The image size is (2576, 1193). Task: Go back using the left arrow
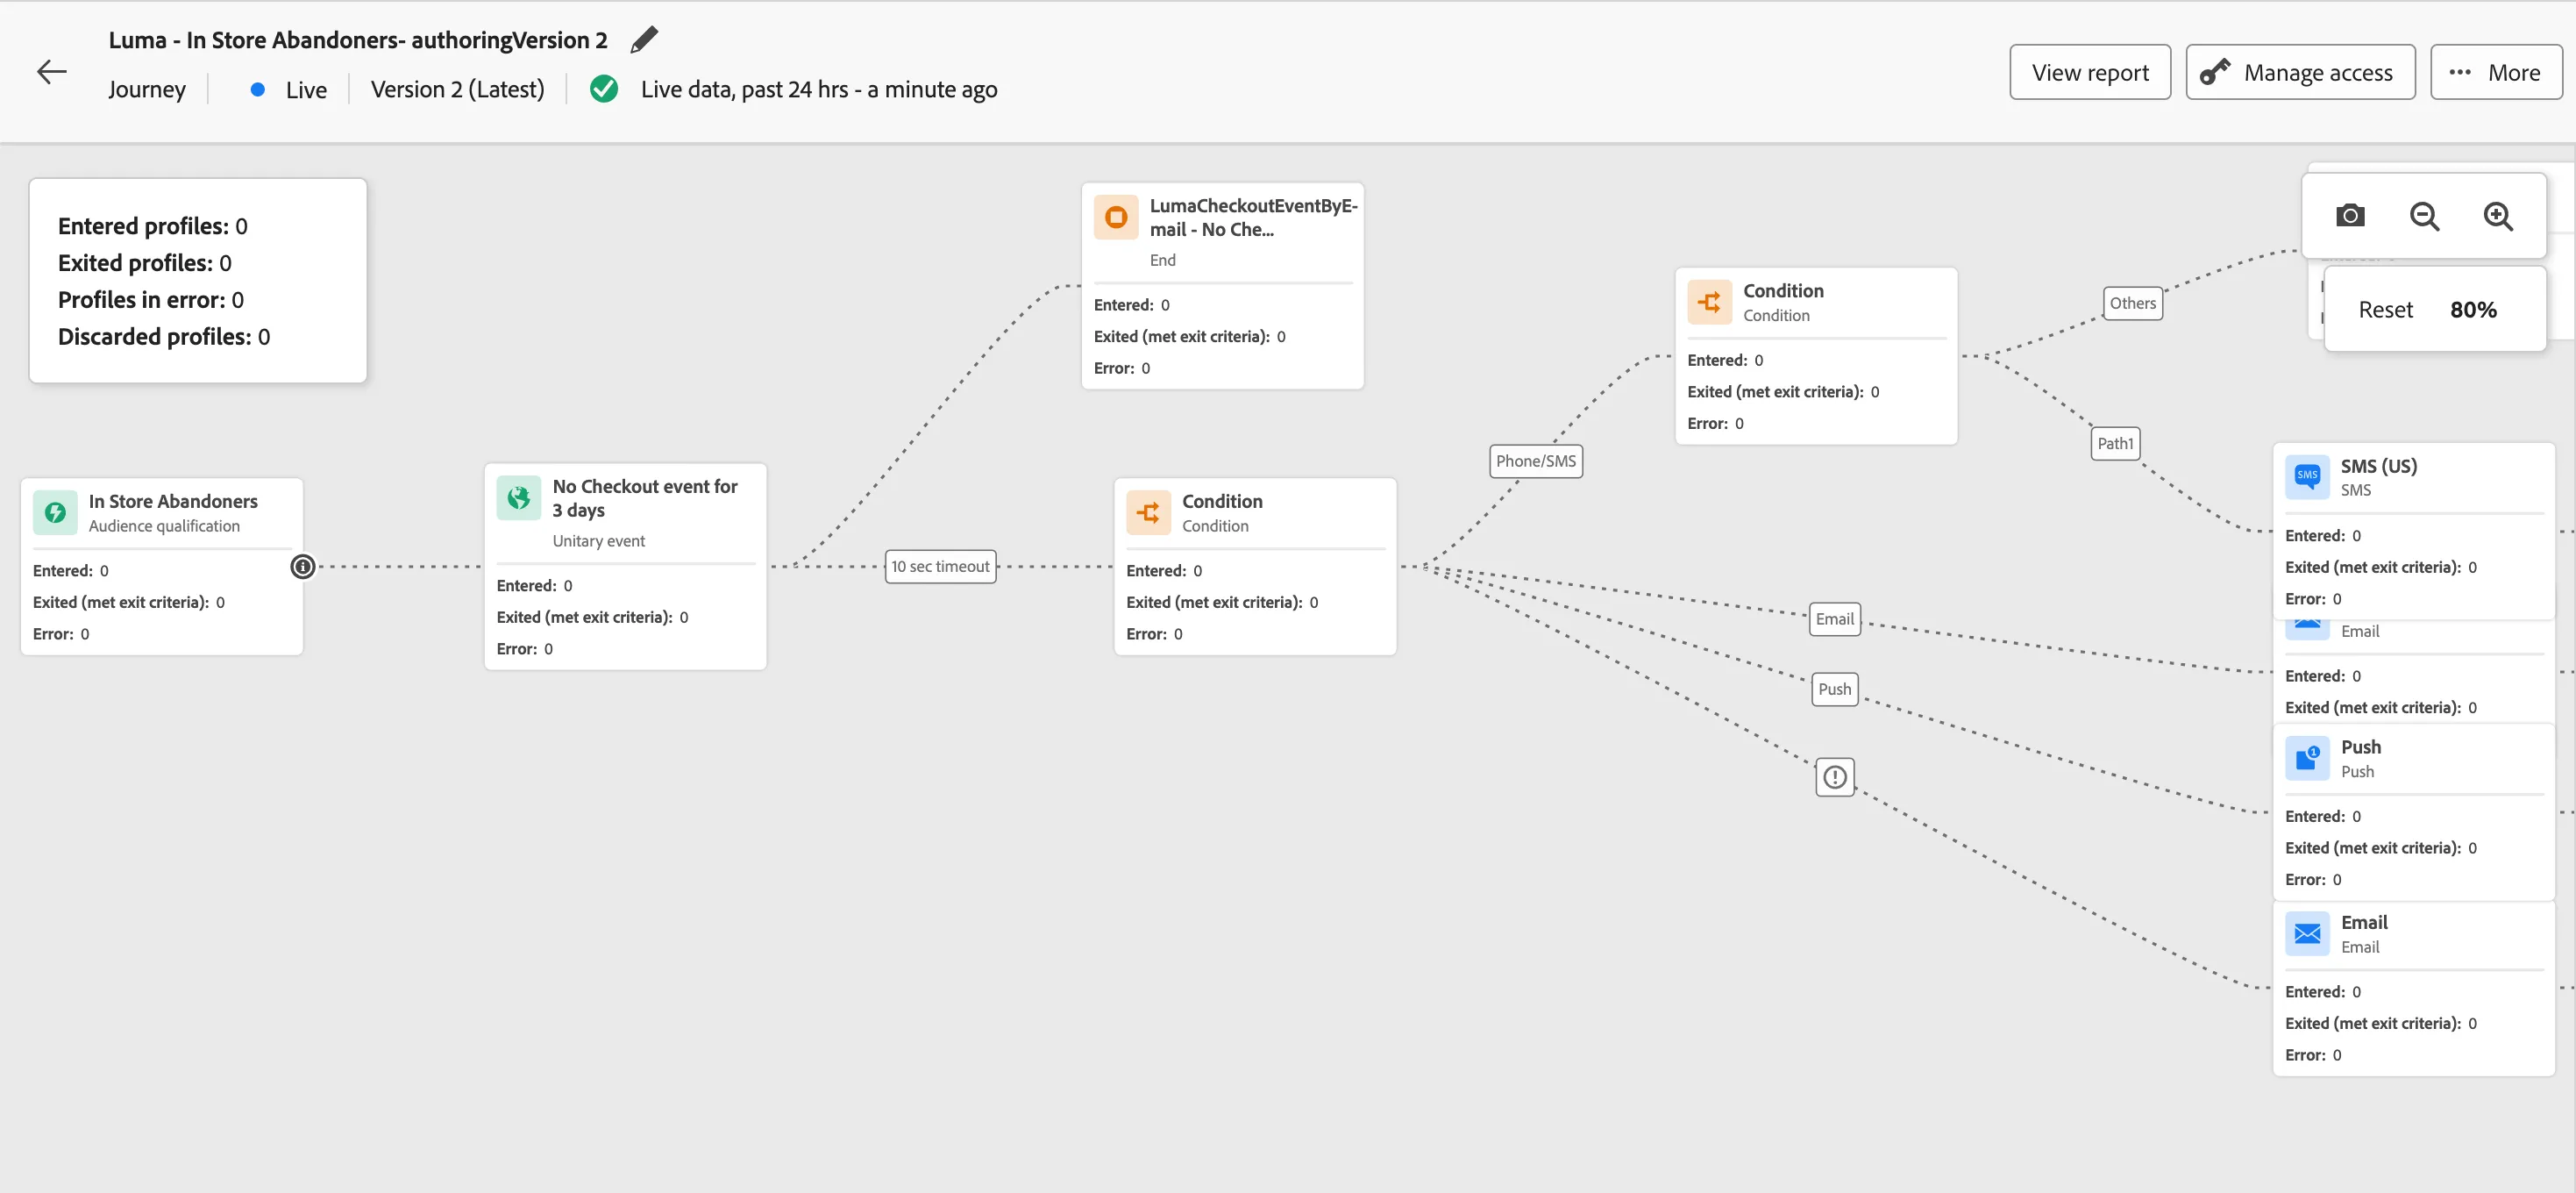click(52, 71)
